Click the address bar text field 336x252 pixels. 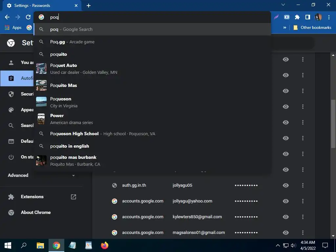coord(152,17)
